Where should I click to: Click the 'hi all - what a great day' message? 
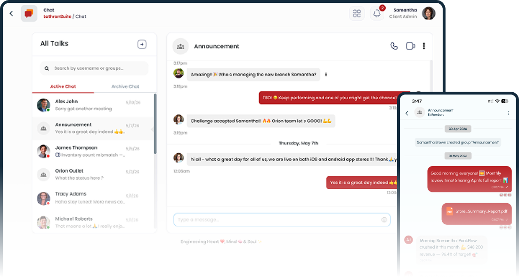(x=293, y=159)
